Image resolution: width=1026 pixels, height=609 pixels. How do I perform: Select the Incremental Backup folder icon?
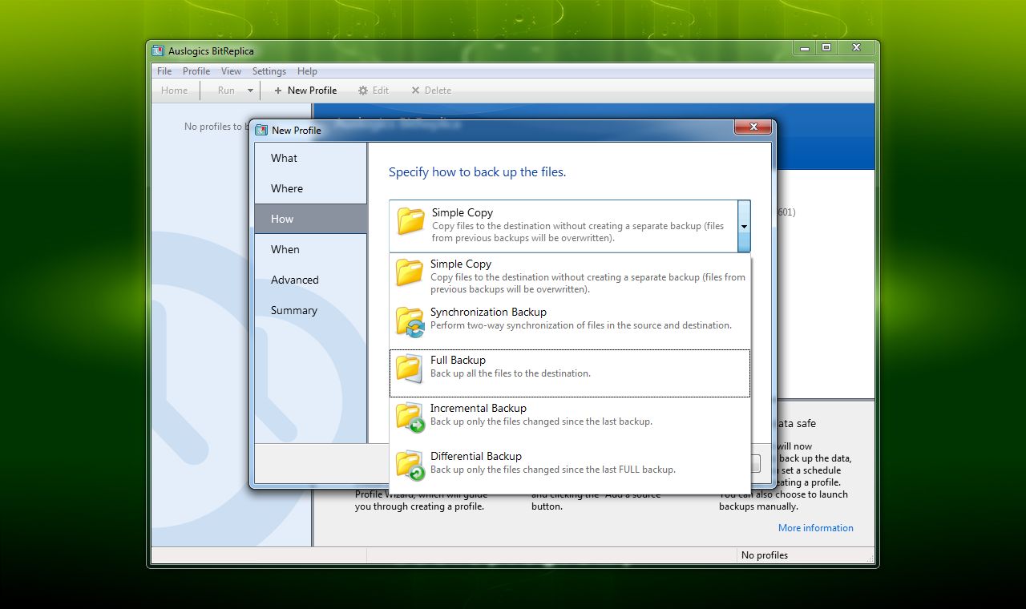(x=410, y=417)
